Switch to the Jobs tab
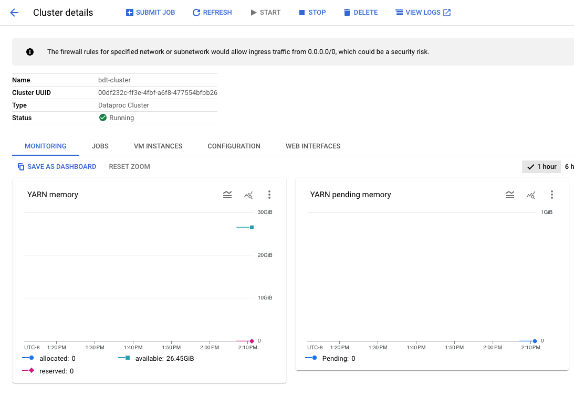 100,146
